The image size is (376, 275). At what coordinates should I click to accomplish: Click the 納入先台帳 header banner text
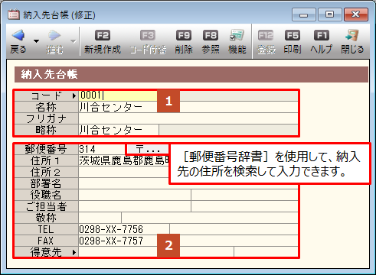[49, 74]
